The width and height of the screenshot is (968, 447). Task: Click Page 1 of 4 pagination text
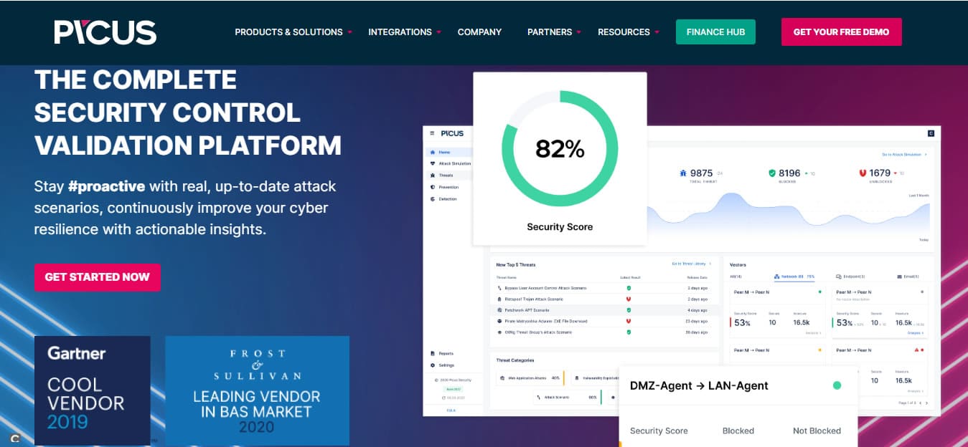coord(906,403)
